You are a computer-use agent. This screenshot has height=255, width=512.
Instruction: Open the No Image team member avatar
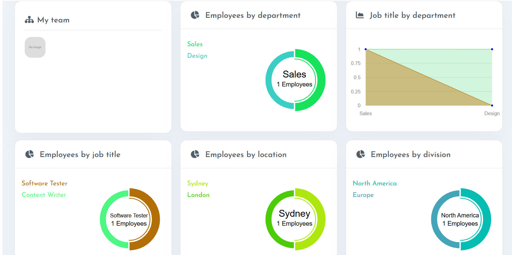[35, 47]
